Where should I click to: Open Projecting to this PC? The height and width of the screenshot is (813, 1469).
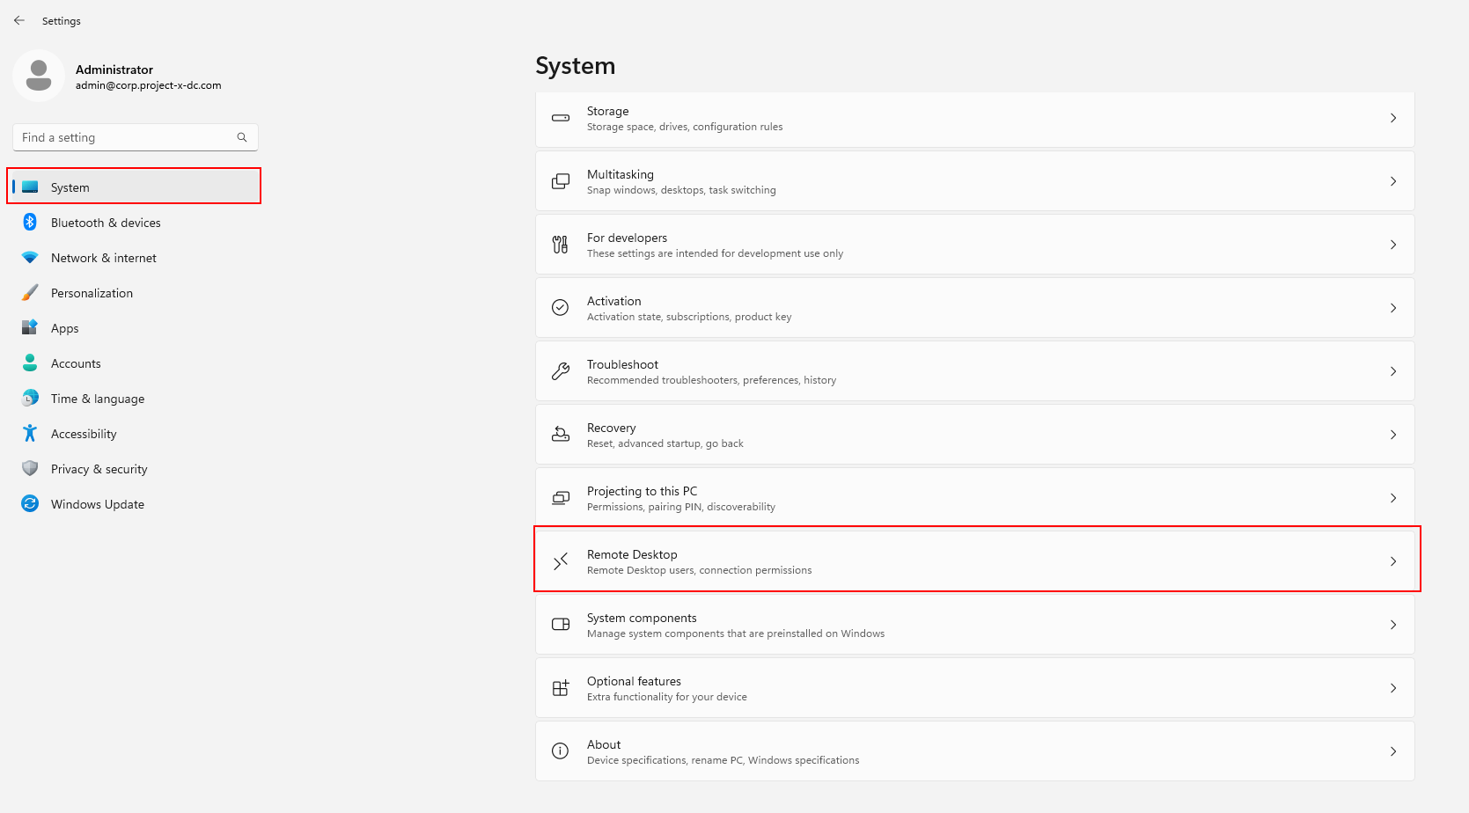point(973,498)
